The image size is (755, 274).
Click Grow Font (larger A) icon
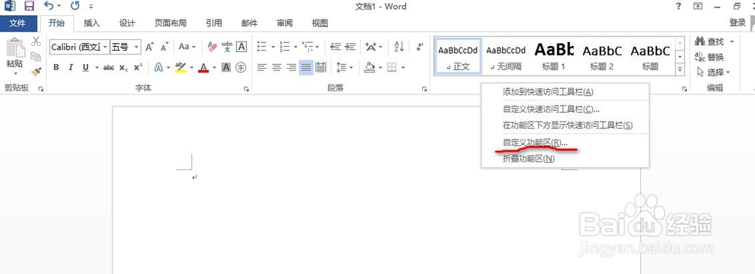tap(149, 47)
